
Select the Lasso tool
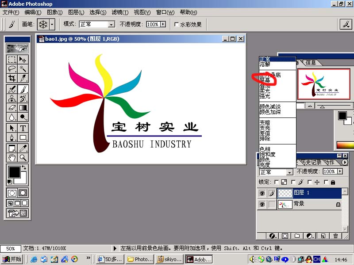click(12, 69)
